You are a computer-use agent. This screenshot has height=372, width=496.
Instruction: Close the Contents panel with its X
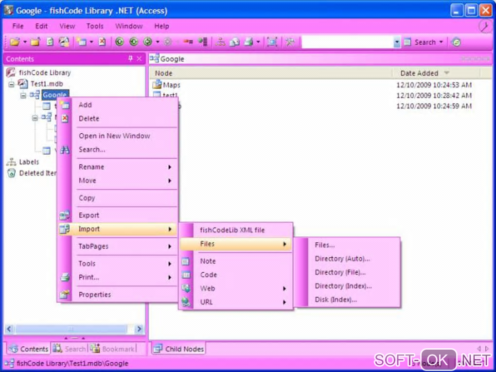pos(139,58)
